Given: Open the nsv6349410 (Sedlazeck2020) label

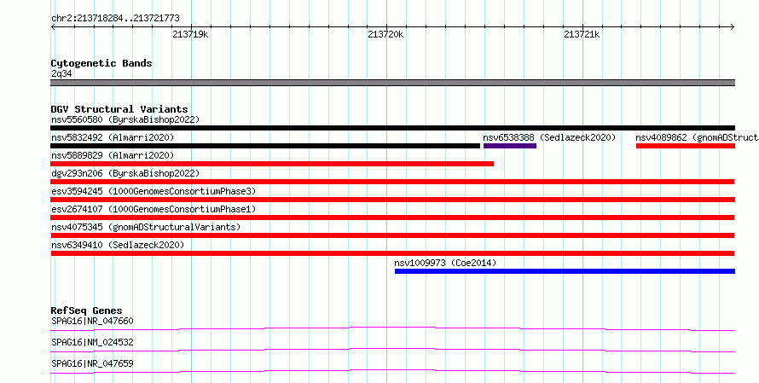Looking at the screenshot, I should 118,245.
